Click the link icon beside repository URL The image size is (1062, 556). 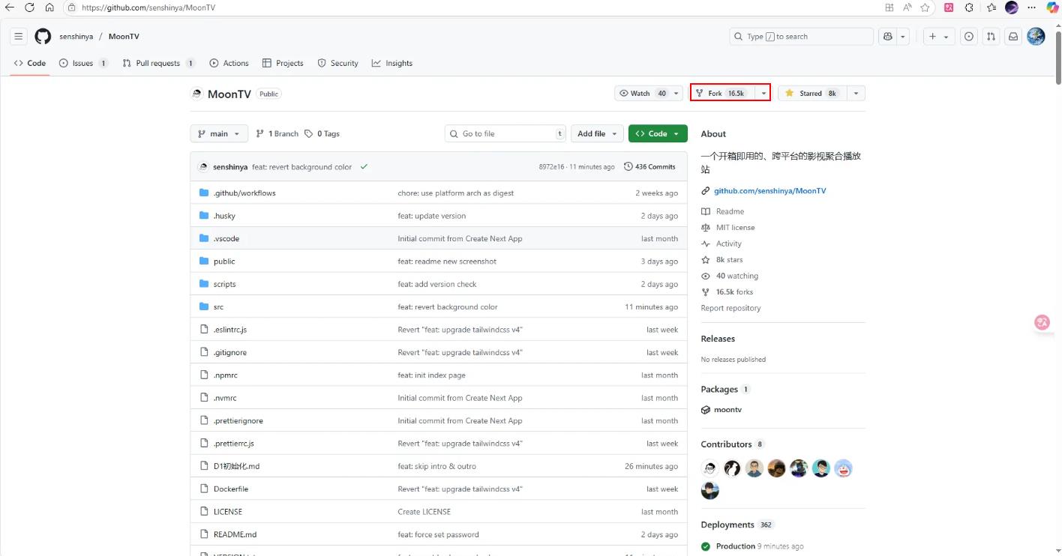706,191
